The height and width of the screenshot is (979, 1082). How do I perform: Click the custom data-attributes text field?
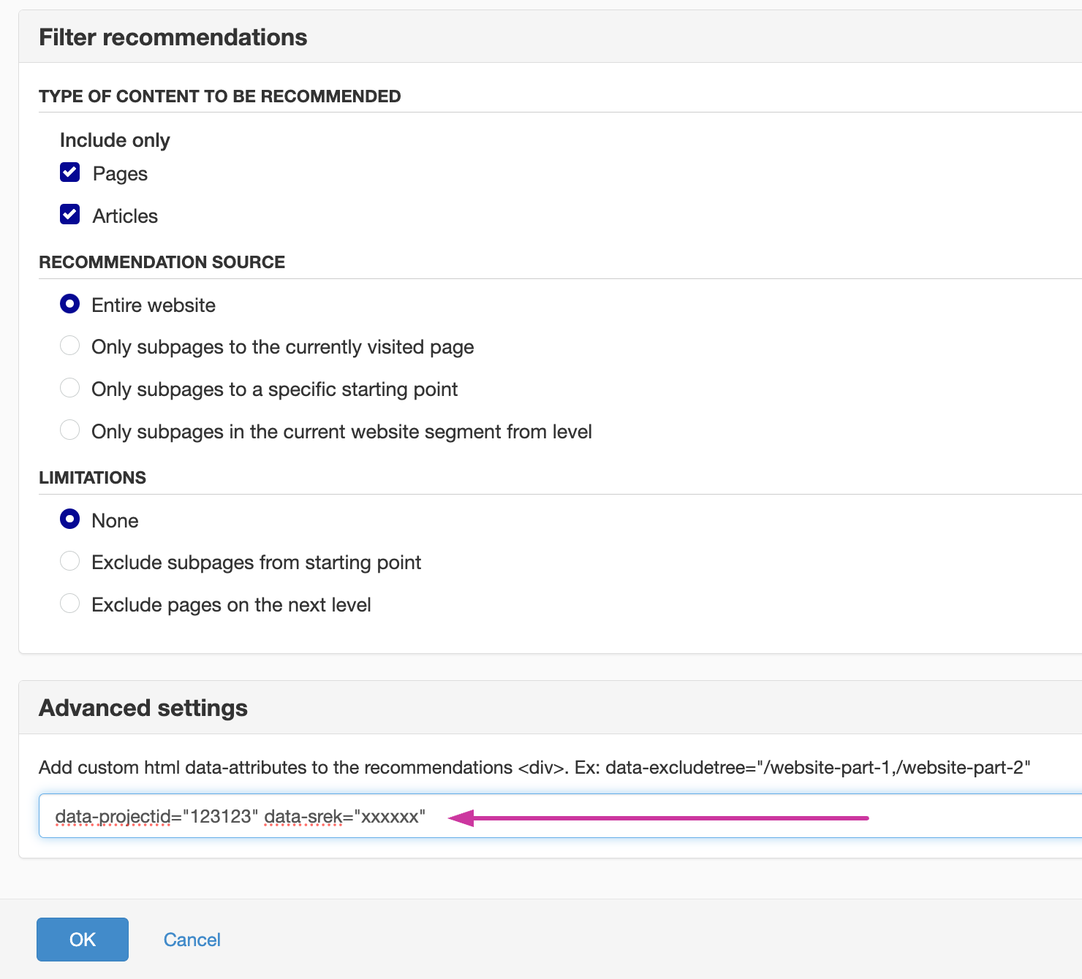point(658,816)
